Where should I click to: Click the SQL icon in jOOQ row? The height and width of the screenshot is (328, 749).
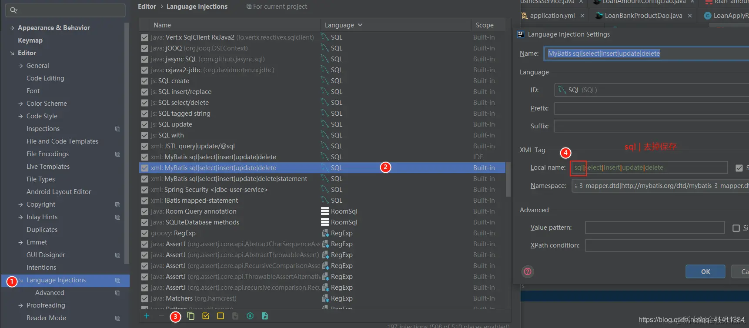(324, 48)
